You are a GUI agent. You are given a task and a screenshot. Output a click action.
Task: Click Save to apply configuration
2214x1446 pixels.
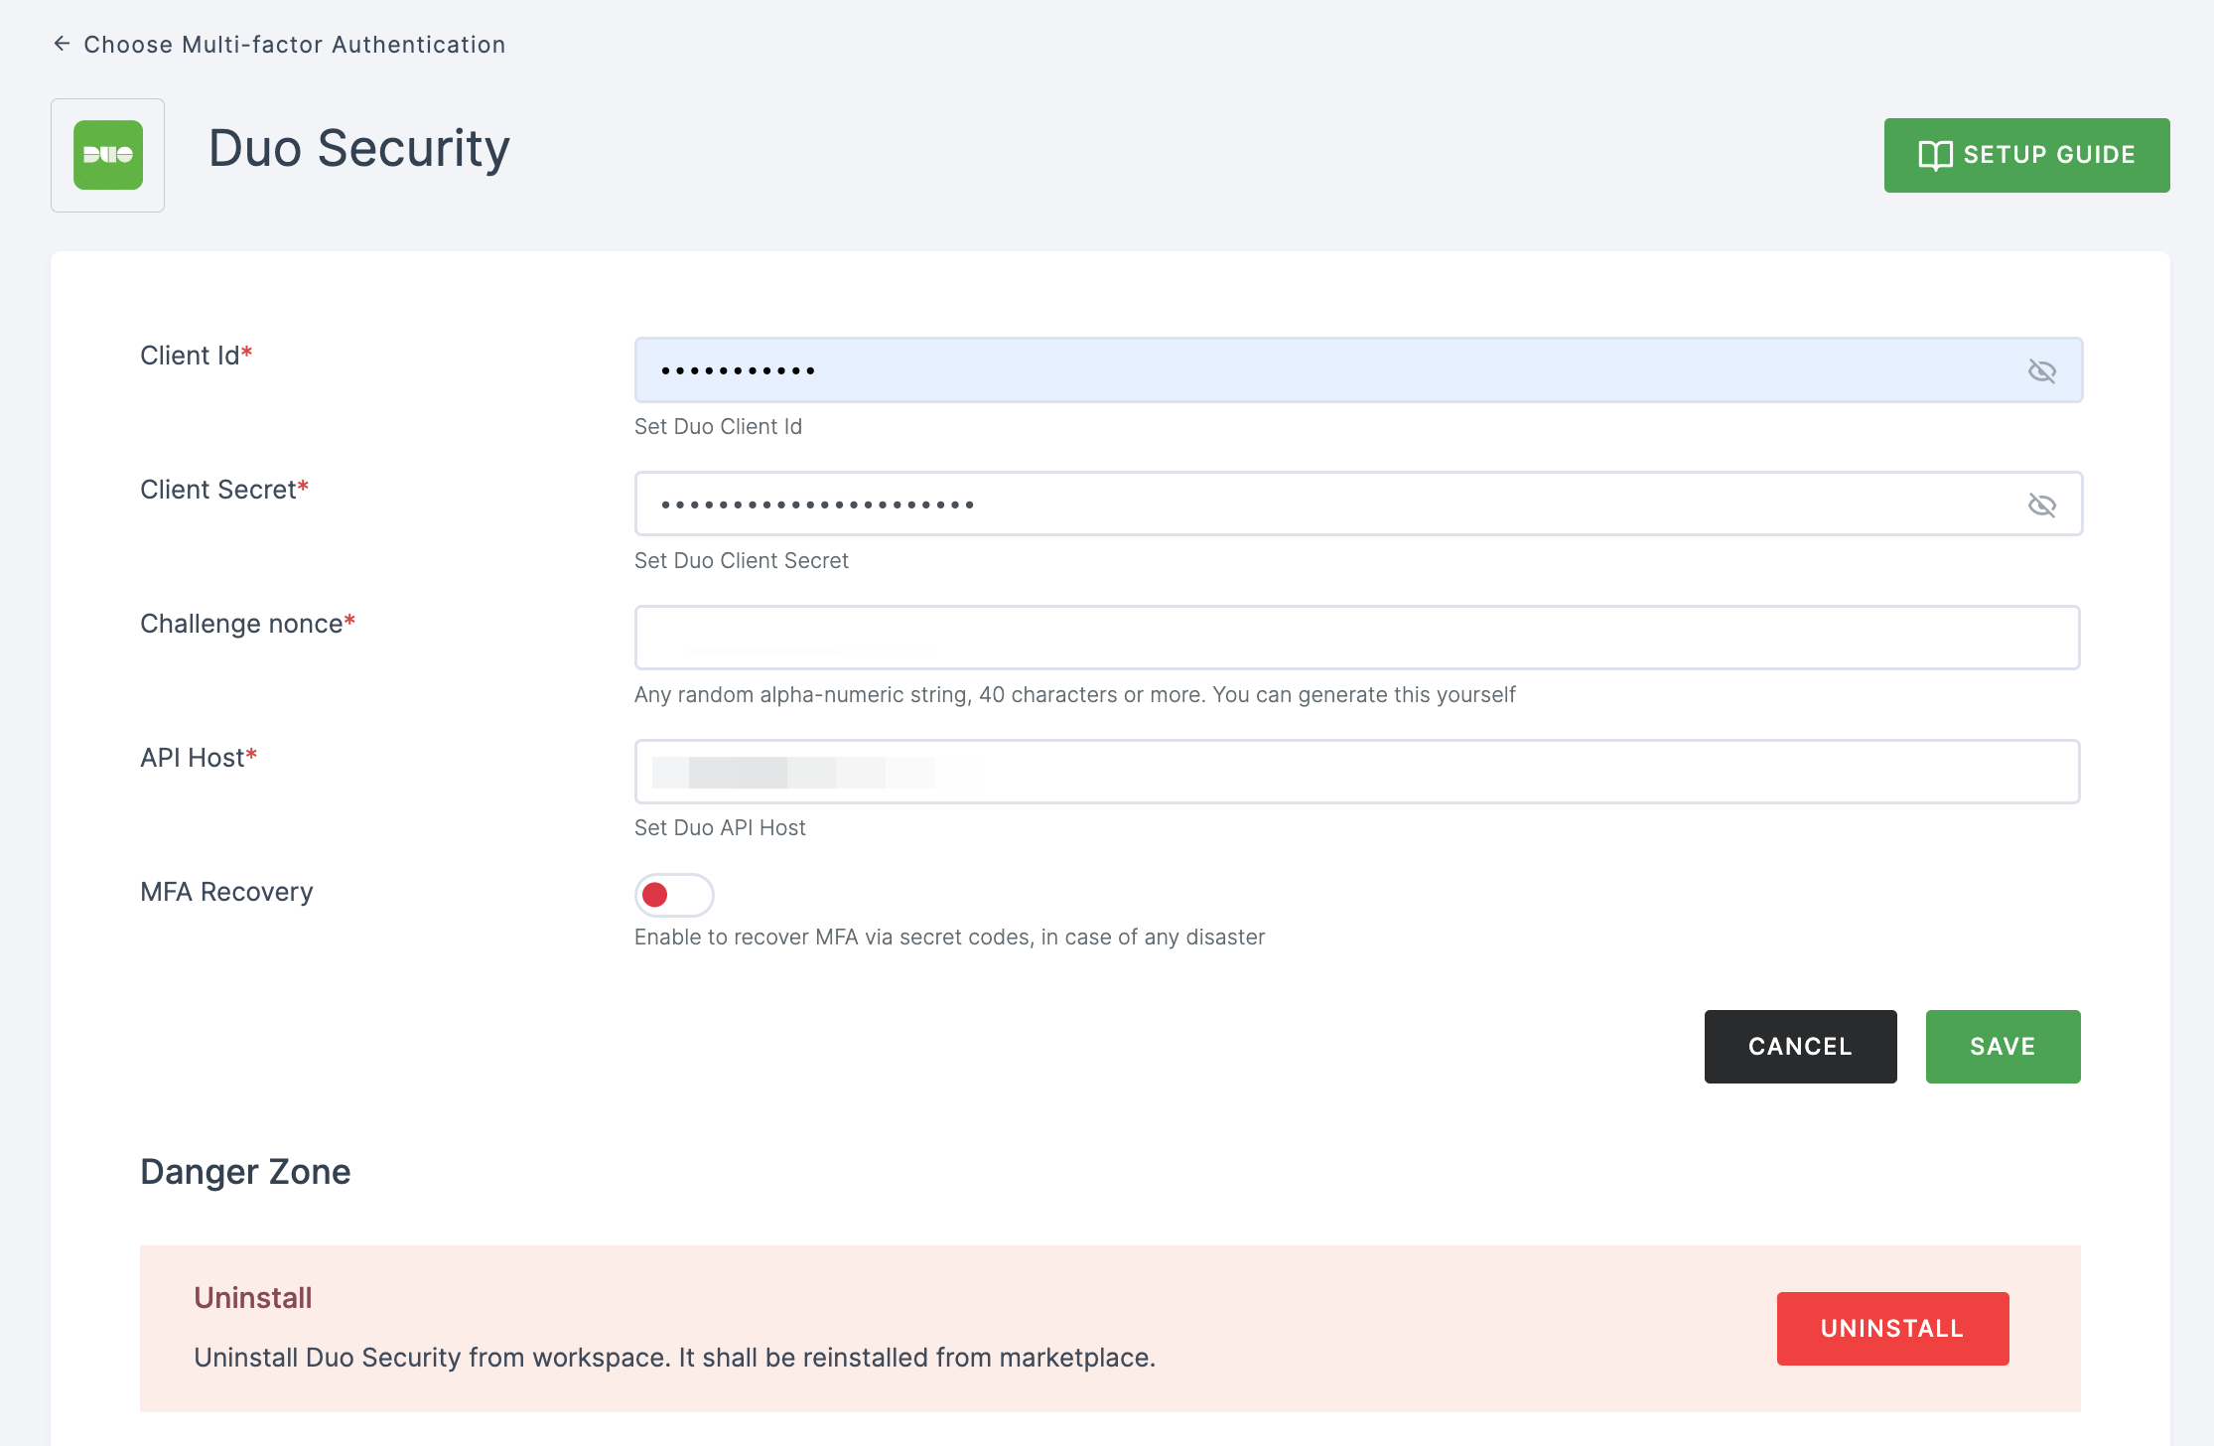point(2005,1046)
